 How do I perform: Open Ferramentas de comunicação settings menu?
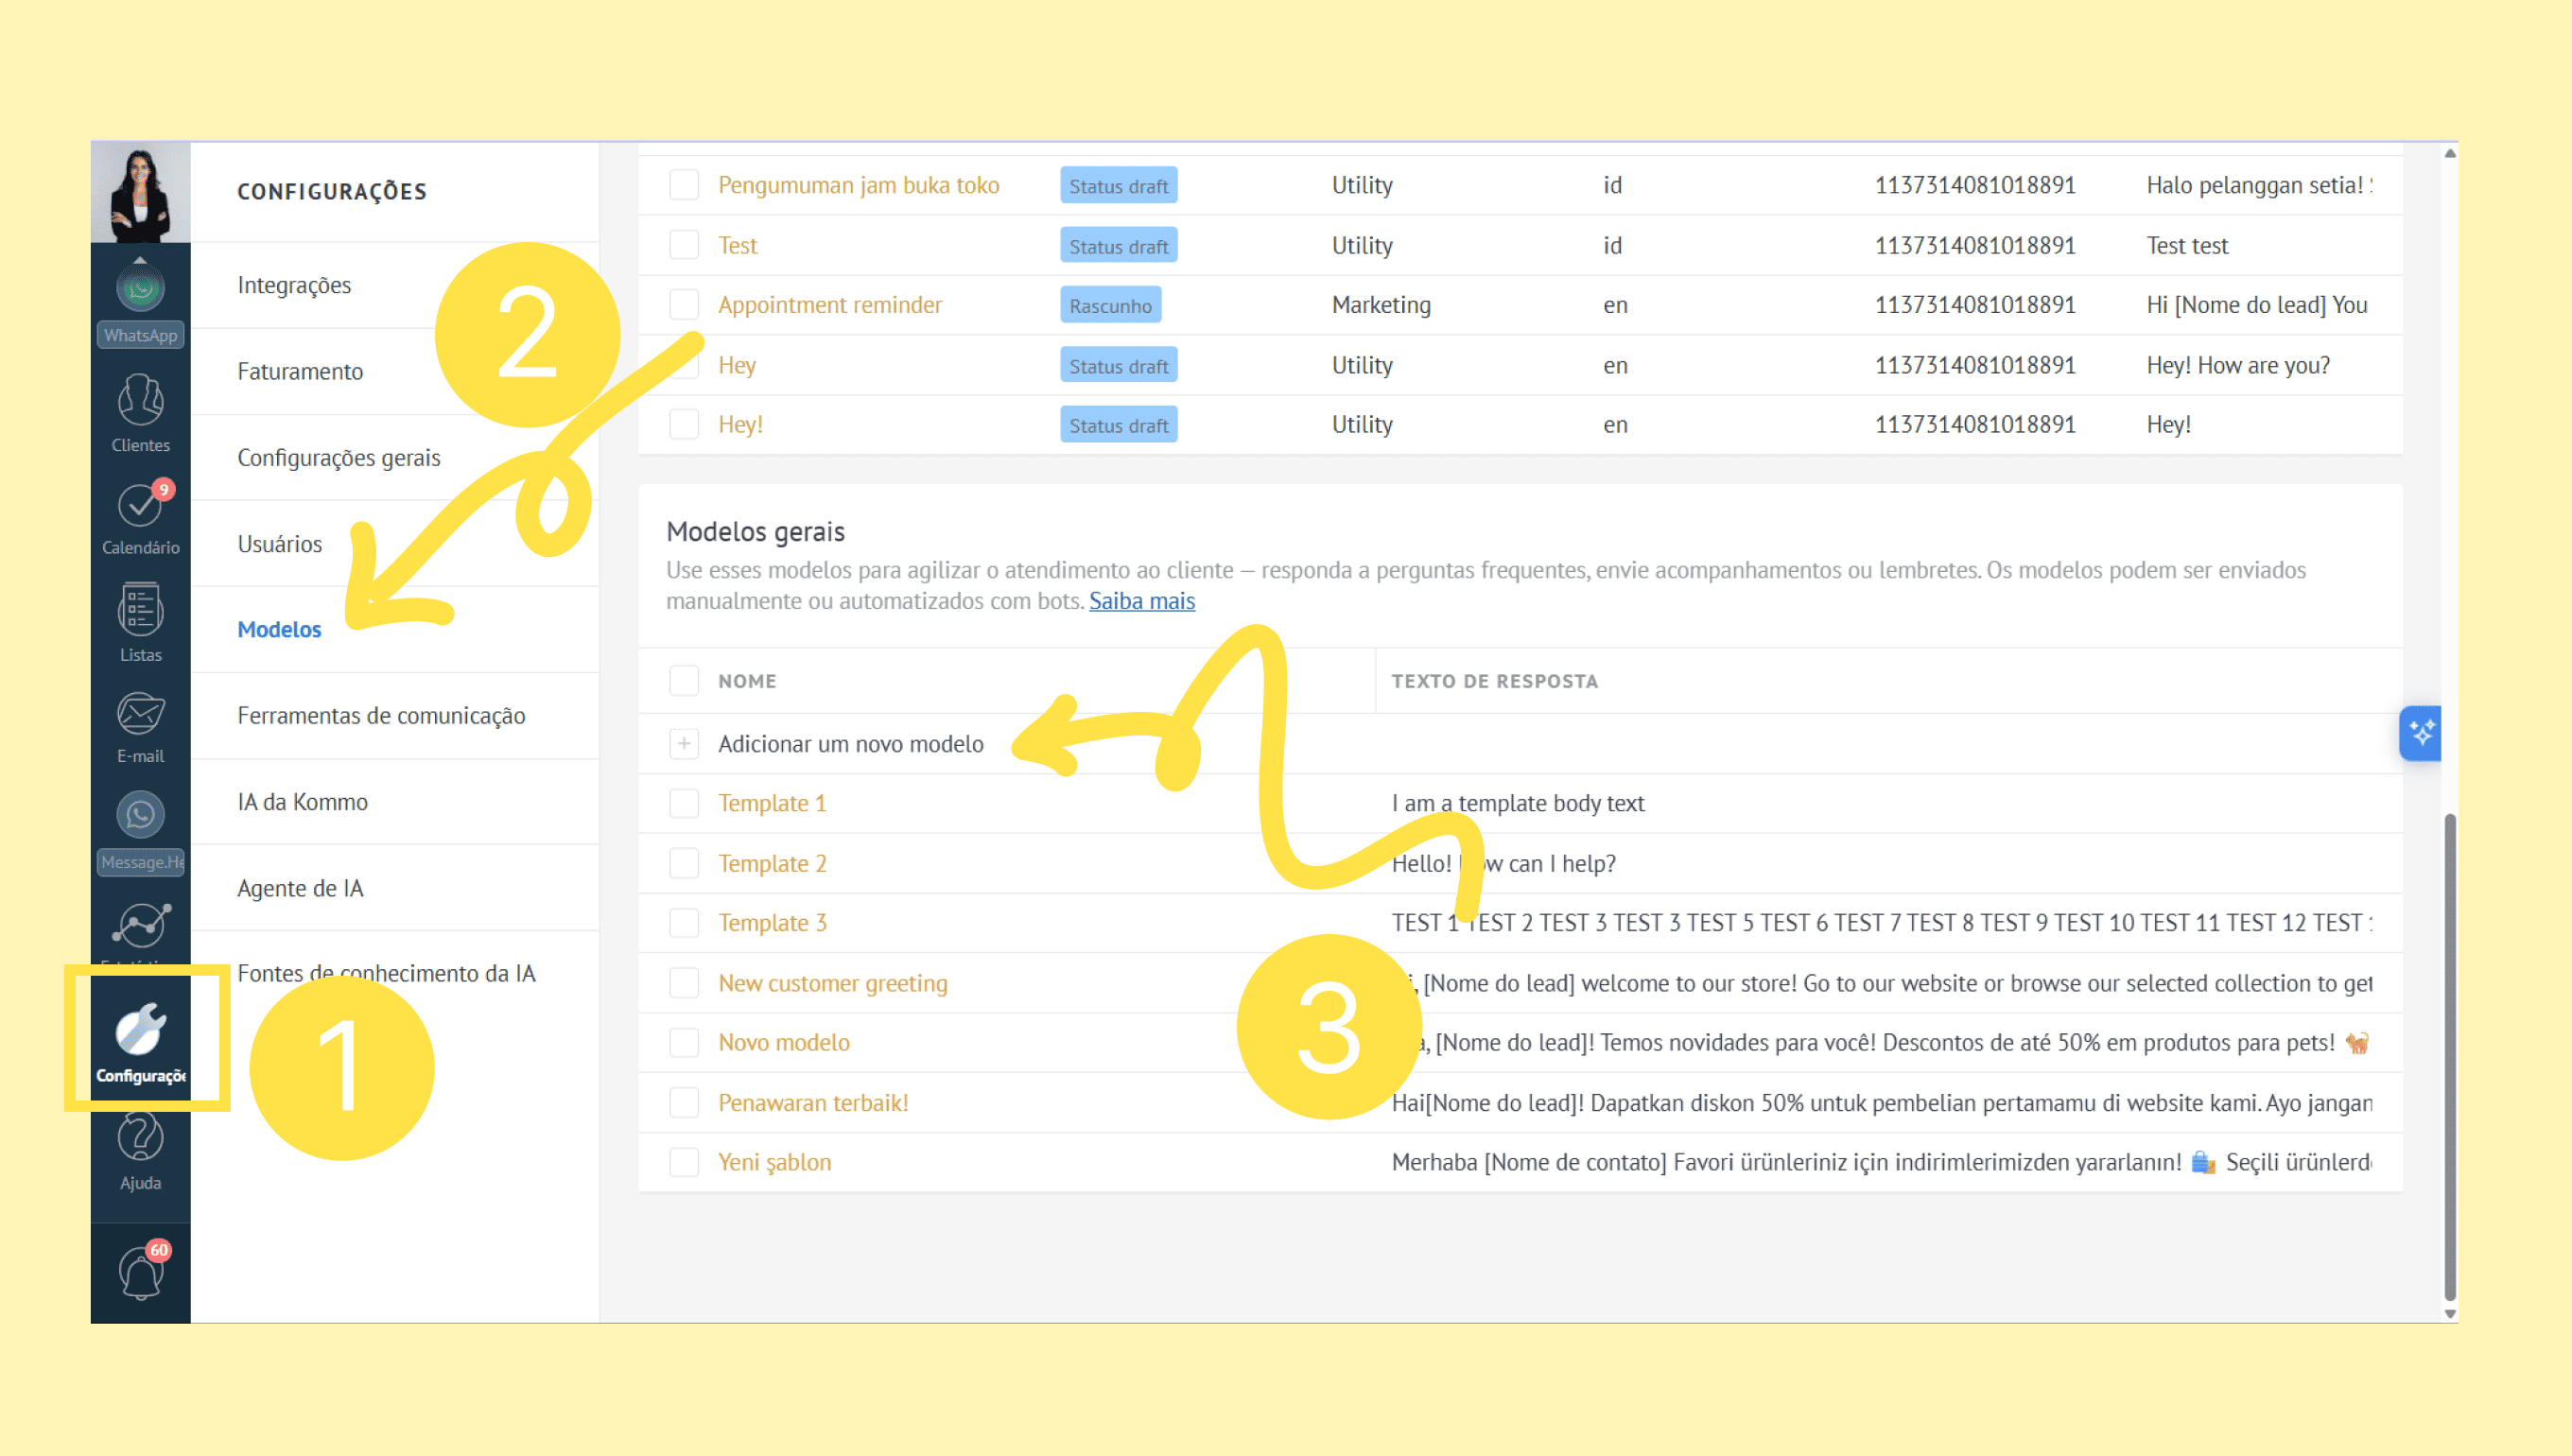tap(381, 716)
